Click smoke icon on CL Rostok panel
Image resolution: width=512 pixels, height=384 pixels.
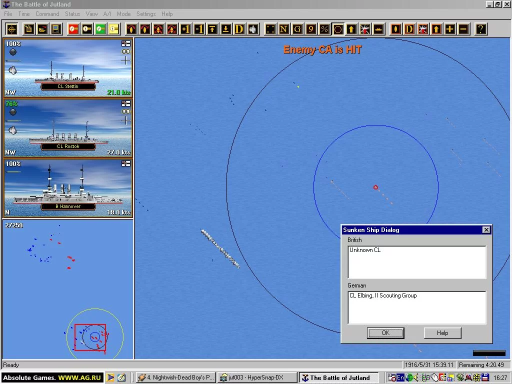coord(12,130)
